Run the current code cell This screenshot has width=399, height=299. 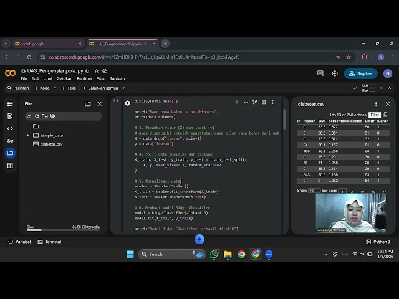tap(127, 103)
